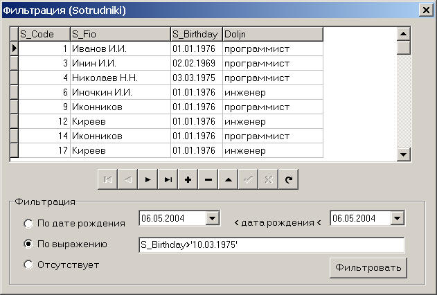The height and width of the screenshot is (295, 437).
Task: Post edit with checkmark navigator button
Action: tap(248, 179)
